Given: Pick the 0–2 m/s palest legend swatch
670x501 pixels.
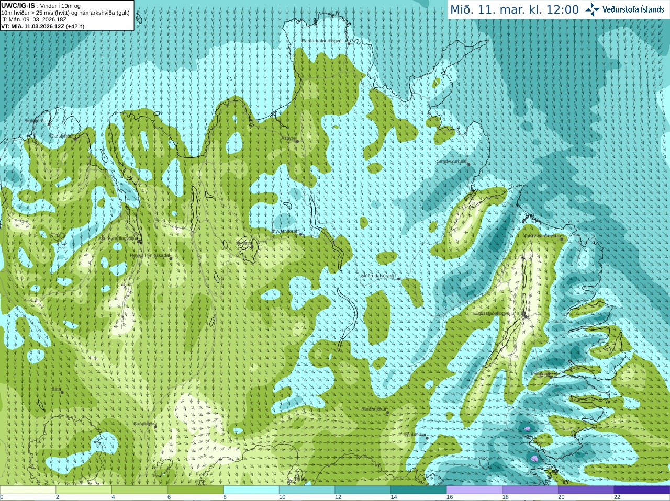Looking at the screenshot, I should coord(28,490).
